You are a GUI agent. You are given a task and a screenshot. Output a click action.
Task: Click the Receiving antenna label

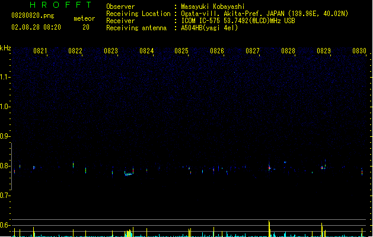136,28
